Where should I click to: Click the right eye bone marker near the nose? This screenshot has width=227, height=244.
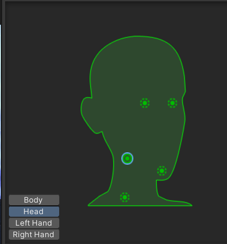pos(172,103)
